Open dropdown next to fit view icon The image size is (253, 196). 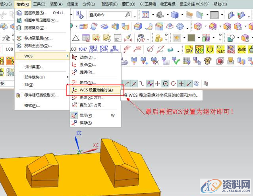153,15
